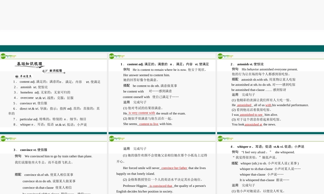The width and height of the screenshot is (324, 194).
Task: Click the green logo on the 'content' slide
Action: (x=117, y=56)
